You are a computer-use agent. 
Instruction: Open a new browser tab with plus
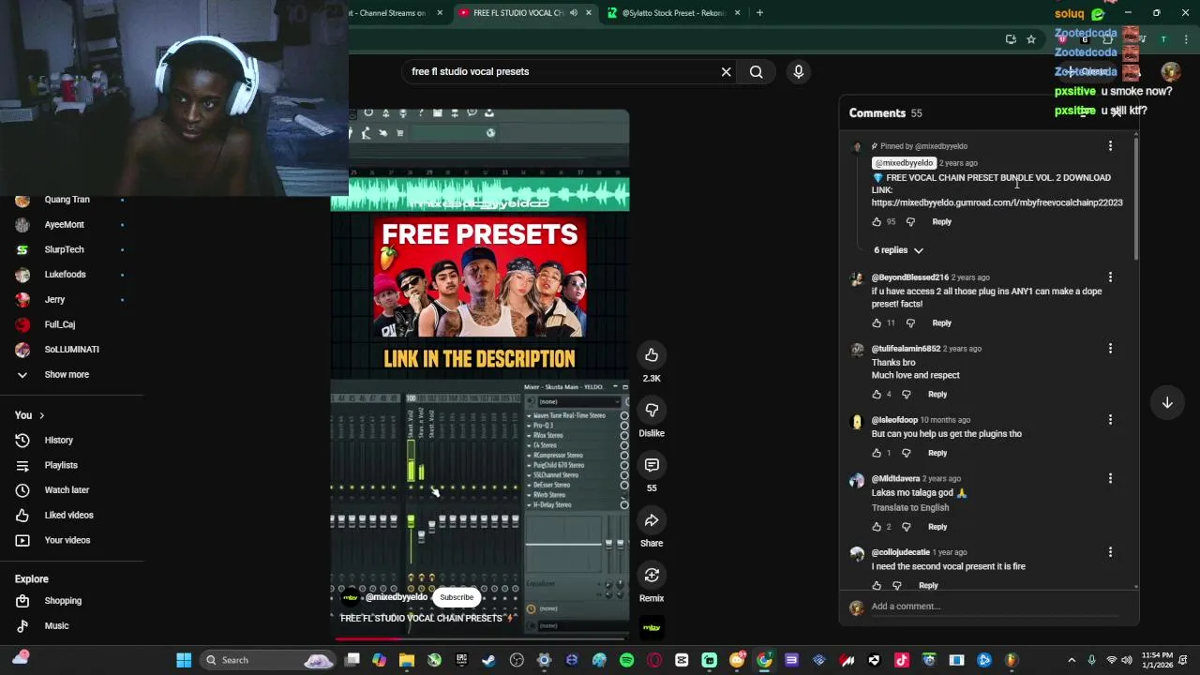click(759, 13)
